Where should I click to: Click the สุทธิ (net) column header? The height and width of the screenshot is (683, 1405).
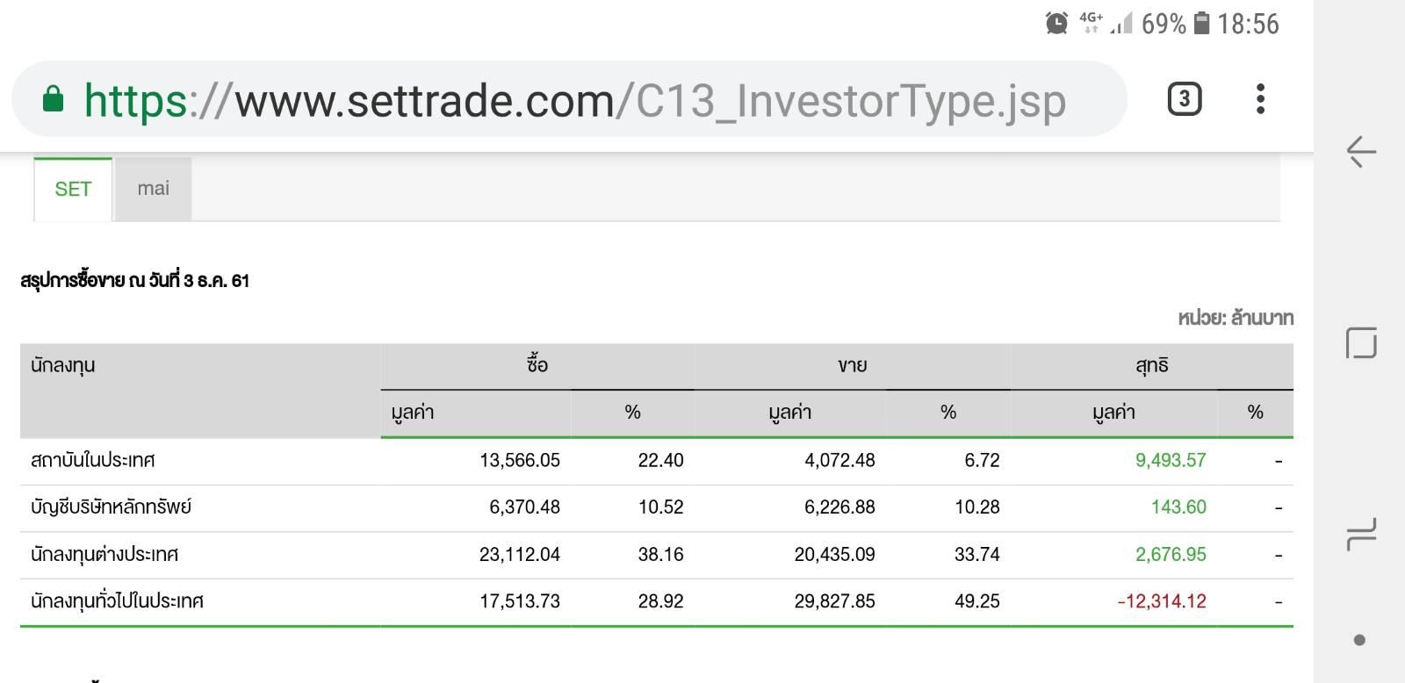[x=1151, y=365]
